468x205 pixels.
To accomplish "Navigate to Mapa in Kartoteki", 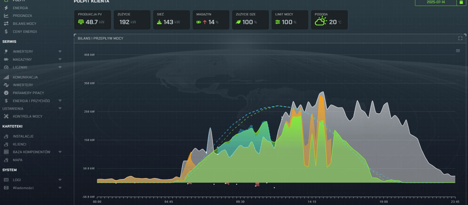I will [x=17, y=160].
